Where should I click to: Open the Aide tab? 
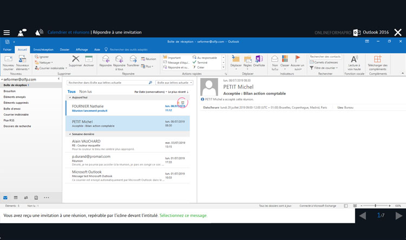(97, 49)
